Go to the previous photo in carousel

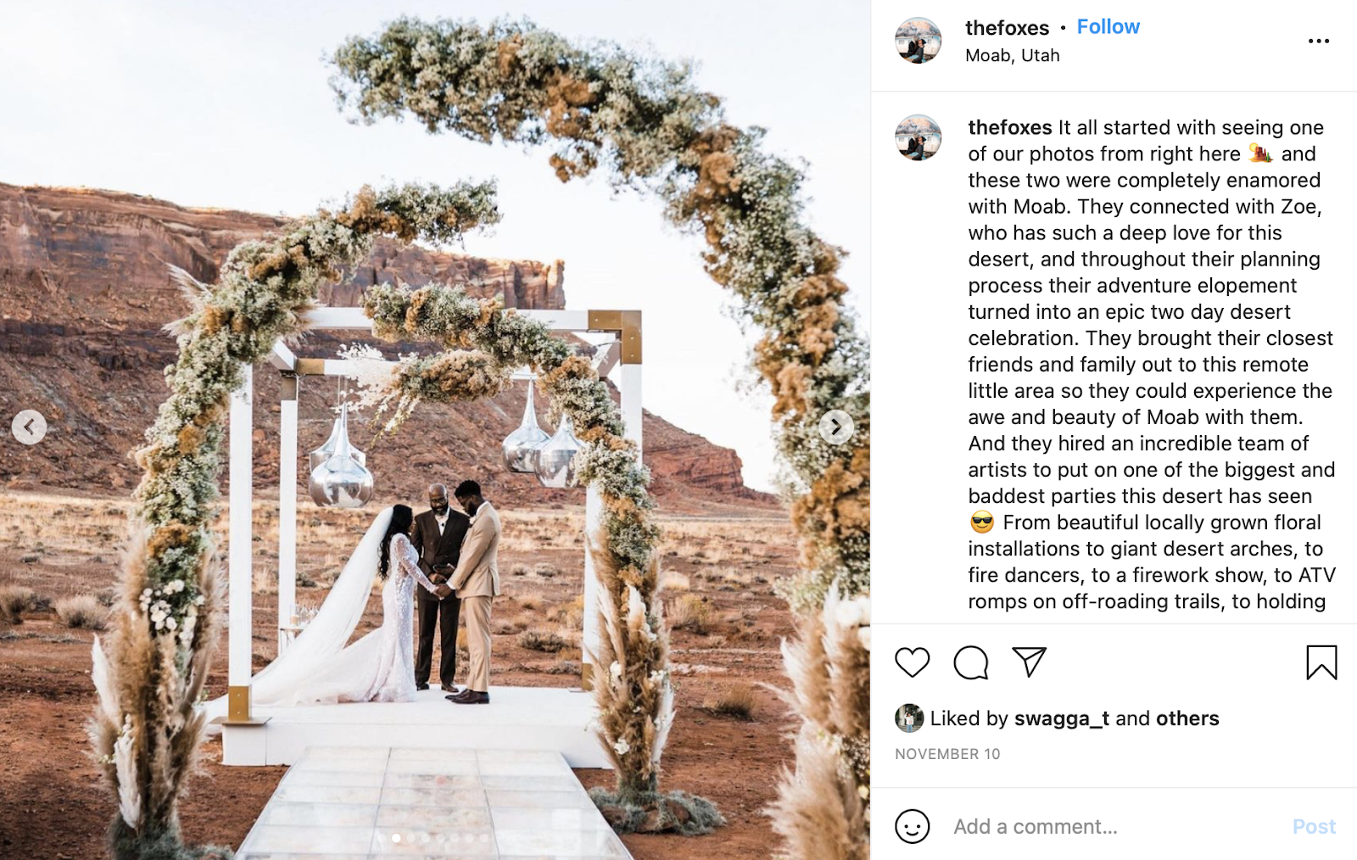coord(29,427)
